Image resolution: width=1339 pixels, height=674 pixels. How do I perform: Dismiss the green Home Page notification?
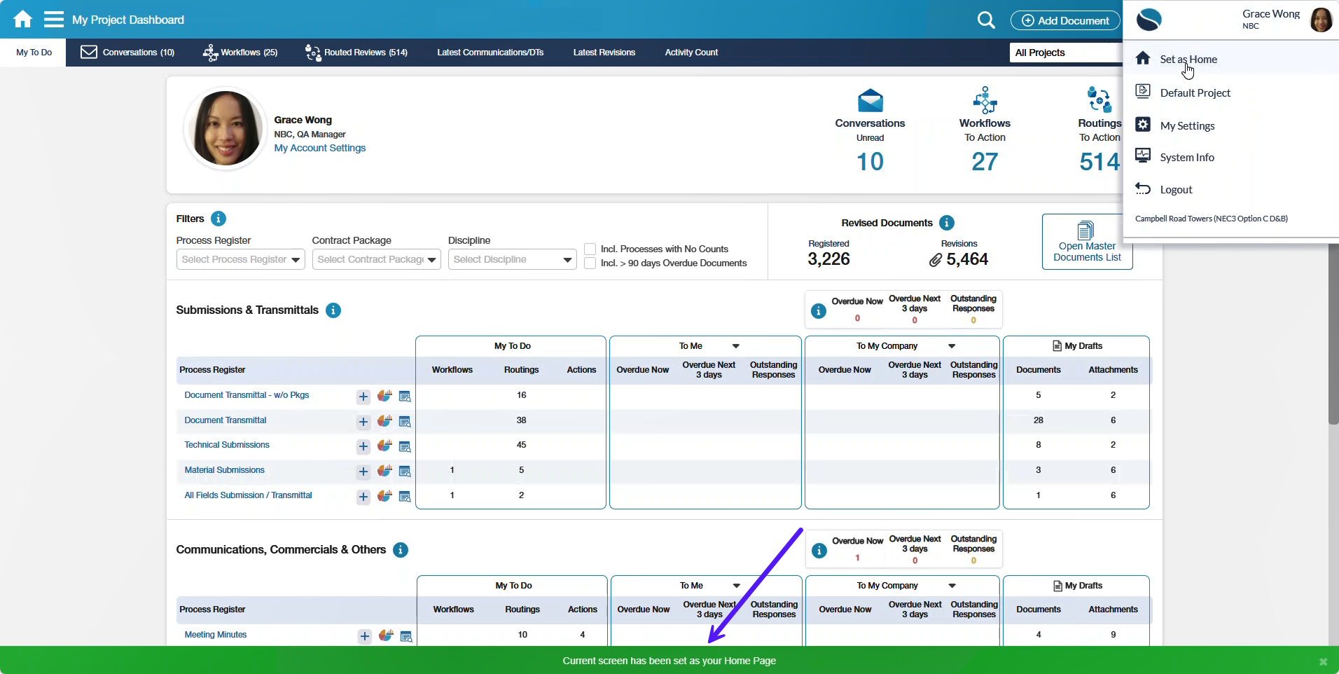coord(1323,661)
